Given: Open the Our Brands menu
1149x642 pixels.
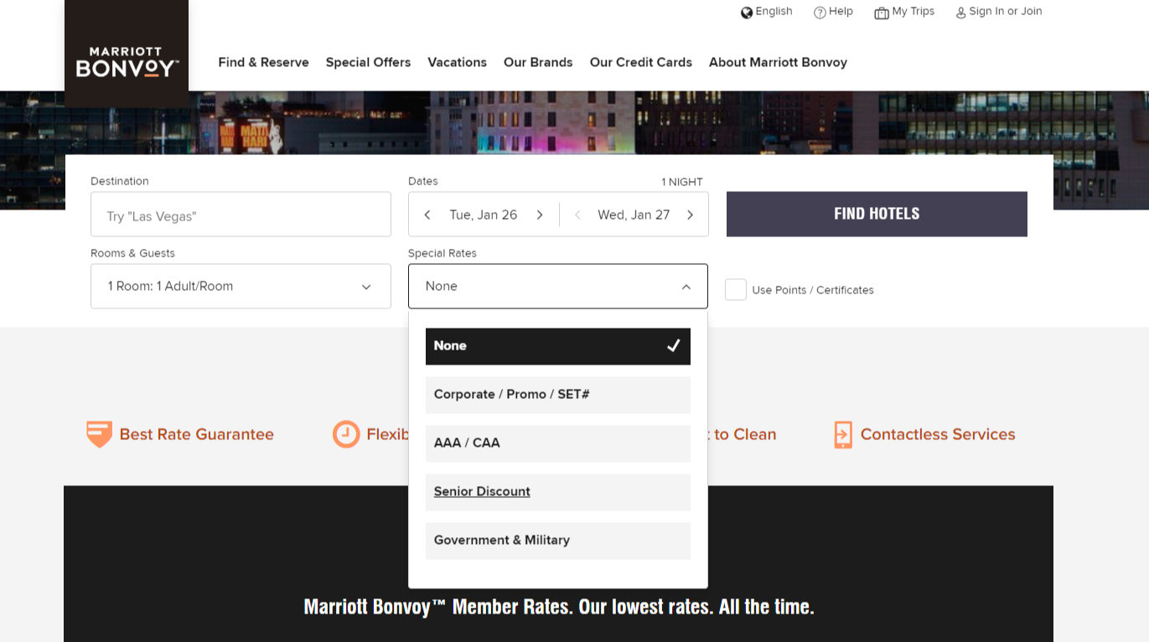Looking at the screenshot, I should point(538,62).
